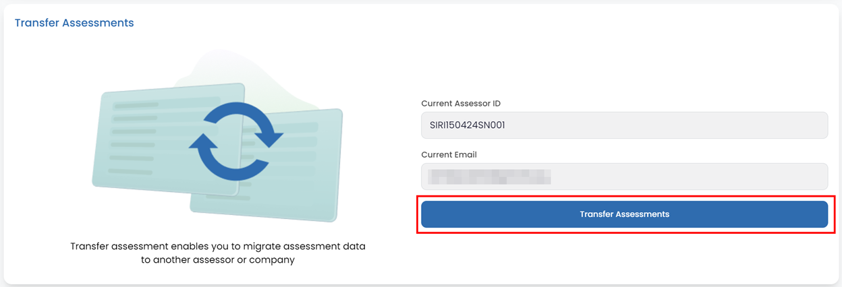Click the Current Assessor ID label
Screen dimensions: 842x287
461,104
